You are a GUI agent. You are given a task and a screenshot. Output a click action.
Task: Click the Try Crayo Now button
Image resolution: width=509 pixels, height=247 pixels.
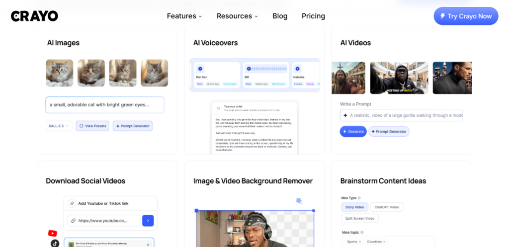click(x=466, y=16)
